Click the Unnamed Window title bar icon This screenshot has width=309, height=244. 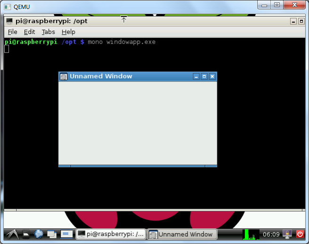(x=64, y=76)
